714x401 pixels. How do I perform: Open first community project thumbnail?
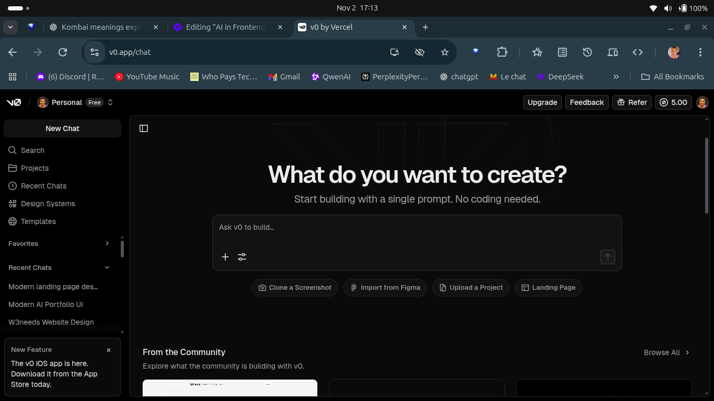coord(230,387)
